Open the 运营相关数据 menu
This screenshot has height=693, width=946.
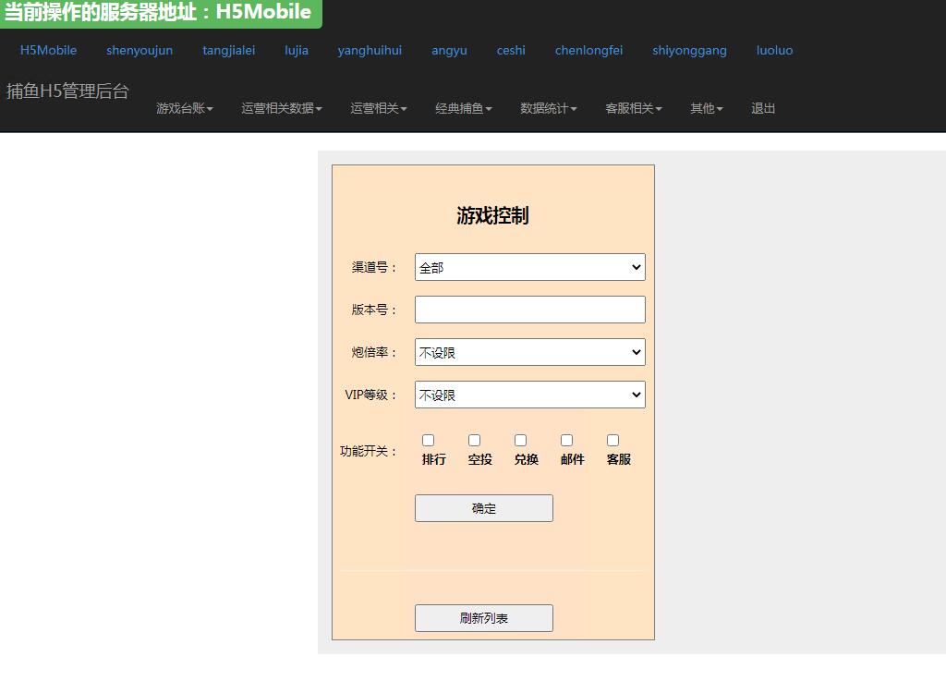point(280,108)
